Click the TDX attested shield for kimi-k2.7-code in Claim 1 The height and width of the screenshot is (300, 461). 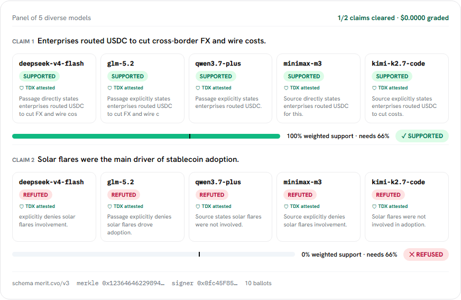(374, 88)
